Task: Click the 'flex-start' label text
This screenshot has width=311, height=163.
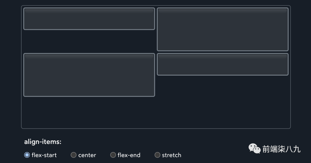Action: 44,155
